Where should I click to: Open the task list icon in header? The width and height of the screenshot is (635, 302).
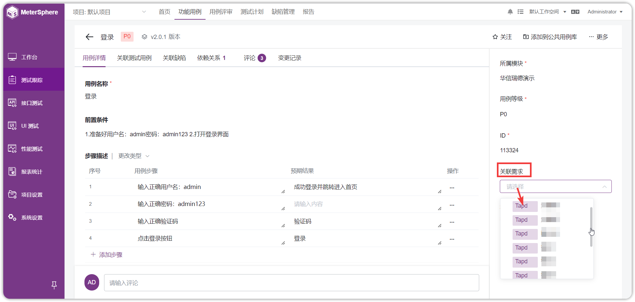[x=520, y=12]
